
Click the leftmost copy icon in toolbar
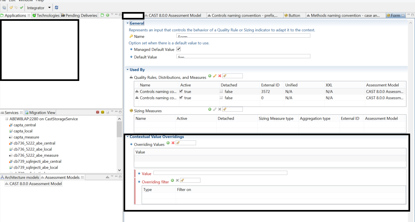pos(4,7)
